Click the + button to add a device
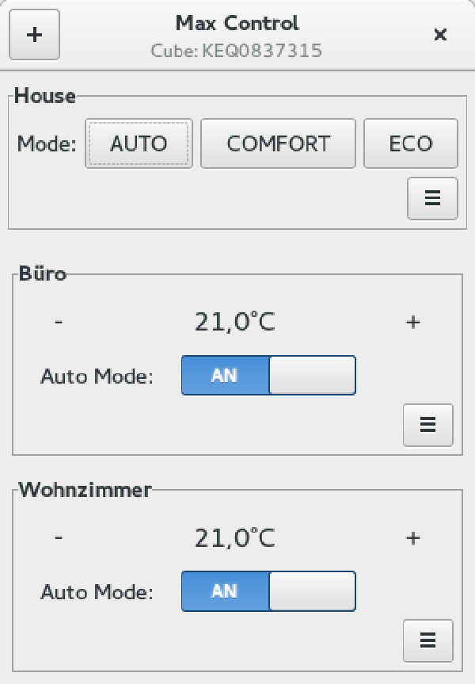Screen dimensions: 475x684 [34, 35]
